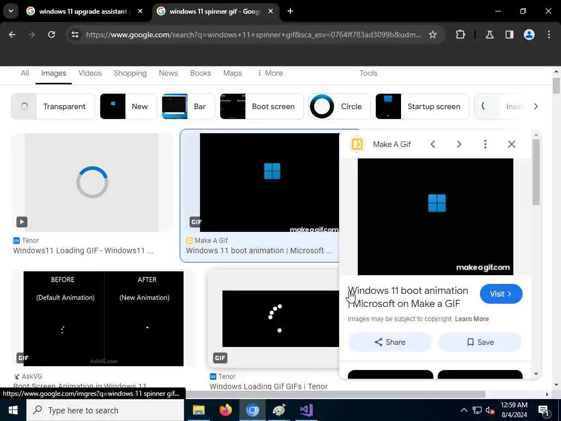Filter images by Transparent chip

tap(53, 106)
